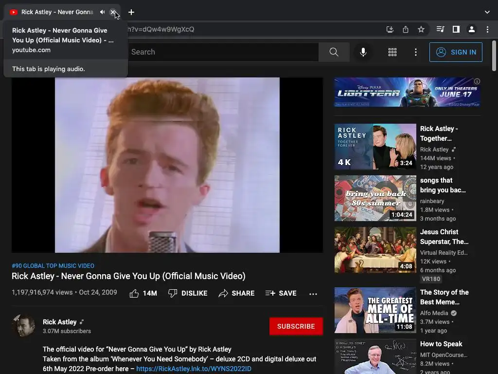This screenshot has height=374, width=498.
Task: Open the #90 Global Top Music Video link
Action: pos(53,265)
